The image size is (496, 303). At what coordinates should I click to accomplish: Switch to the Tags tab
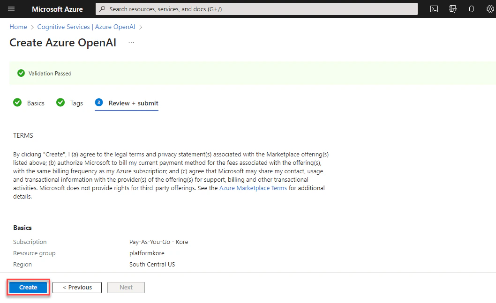[76, 103]
